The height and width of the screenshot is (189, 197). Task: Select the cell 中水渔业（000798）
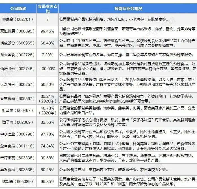point(18,134)
